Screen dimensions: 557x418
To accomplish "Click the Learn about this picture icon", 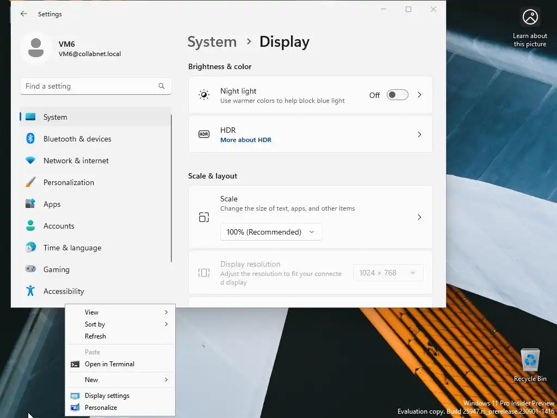I will pyautogui.click(x=530, y=17).
